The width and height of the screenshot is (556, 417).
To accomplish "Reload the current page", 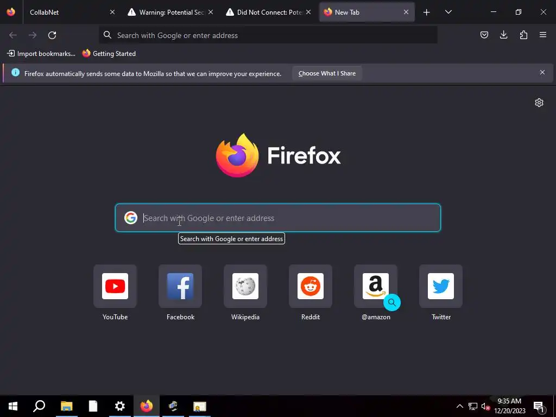I will pyautogui.click(x=52, y=35).
